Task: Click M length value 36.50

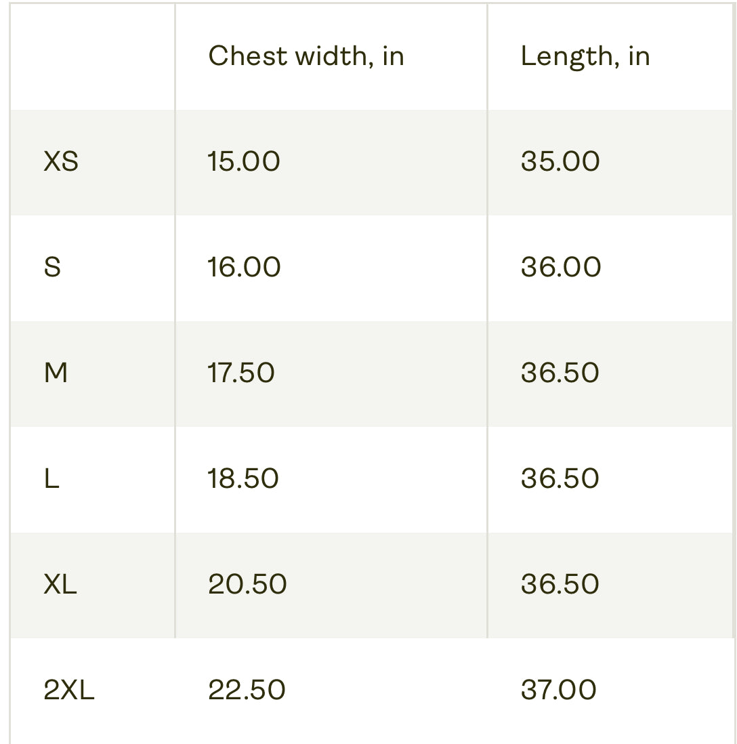Action: (560, 373)
